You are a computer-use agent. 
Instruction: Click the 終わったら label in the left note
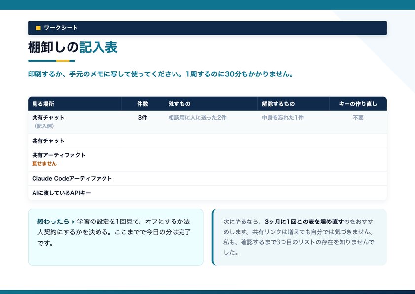(53, 221)
